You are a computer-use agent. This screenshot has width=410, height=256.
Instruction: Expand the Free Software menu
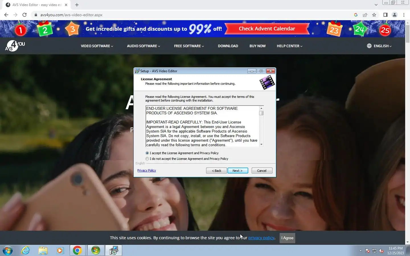tap(189, 46)
